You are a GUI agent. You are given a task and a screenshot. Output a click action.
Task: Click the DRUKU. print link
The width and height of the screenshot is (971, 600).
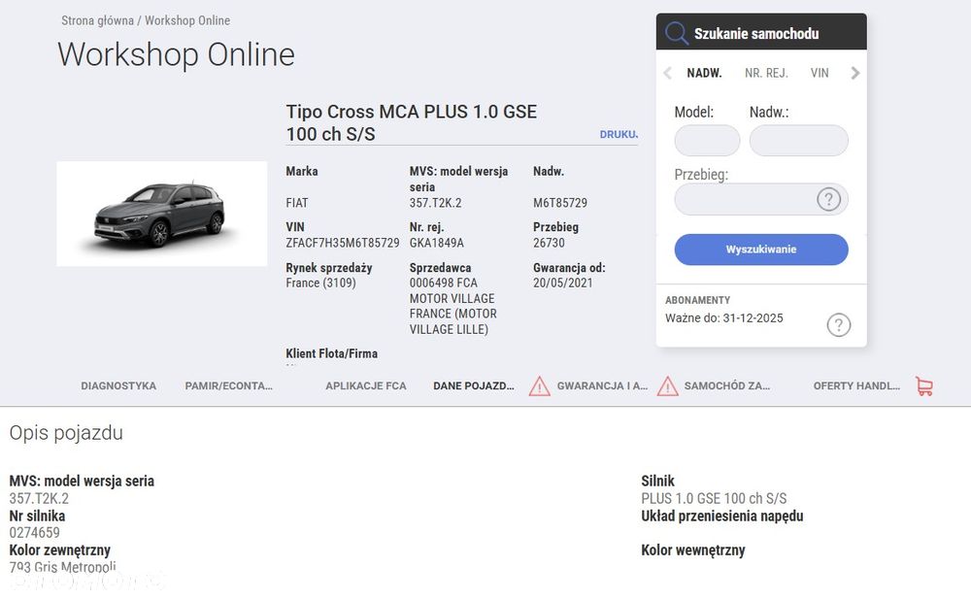pyautogui.click(x=619, y=134)
